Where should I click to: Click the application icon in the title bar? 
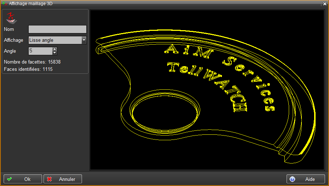[4, 3]
